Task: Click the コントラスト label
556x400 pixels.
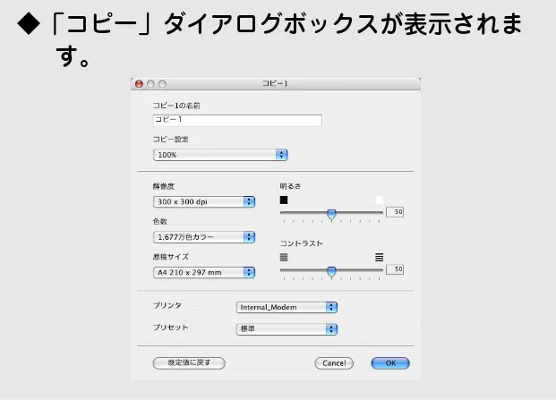Action: [301, 243]
